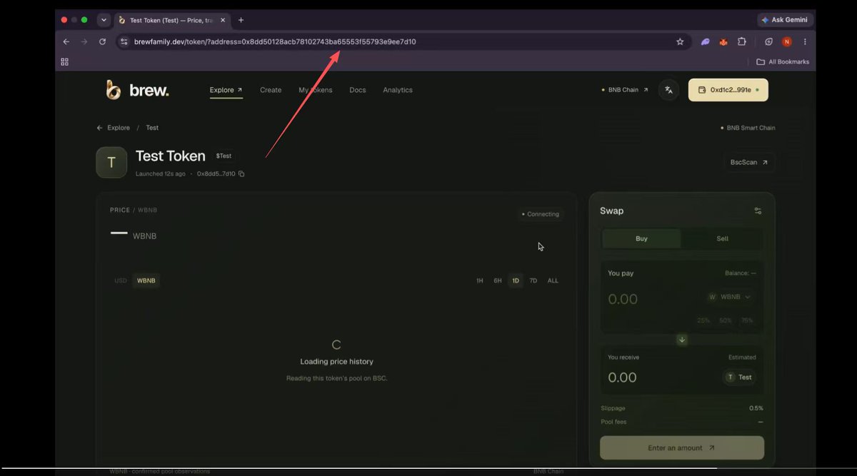Screen dimensions: 857x476
Task: Go back in browser history
Action: pyautogui.click(x=66, y=42)
